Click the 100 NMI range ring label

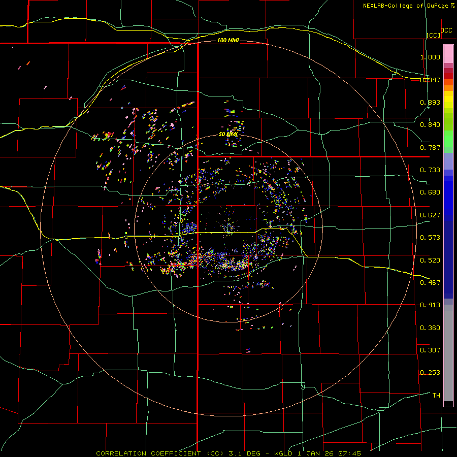[228, 40]
